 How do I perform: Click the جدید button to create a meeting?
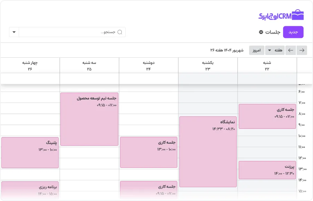point(293,32)
